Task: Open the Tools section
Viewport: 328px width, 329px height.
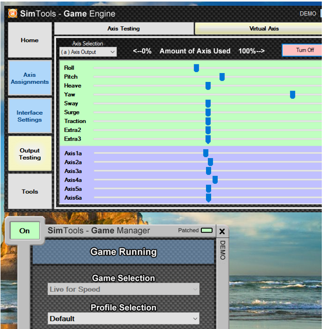Action: (x=30, y=192)
